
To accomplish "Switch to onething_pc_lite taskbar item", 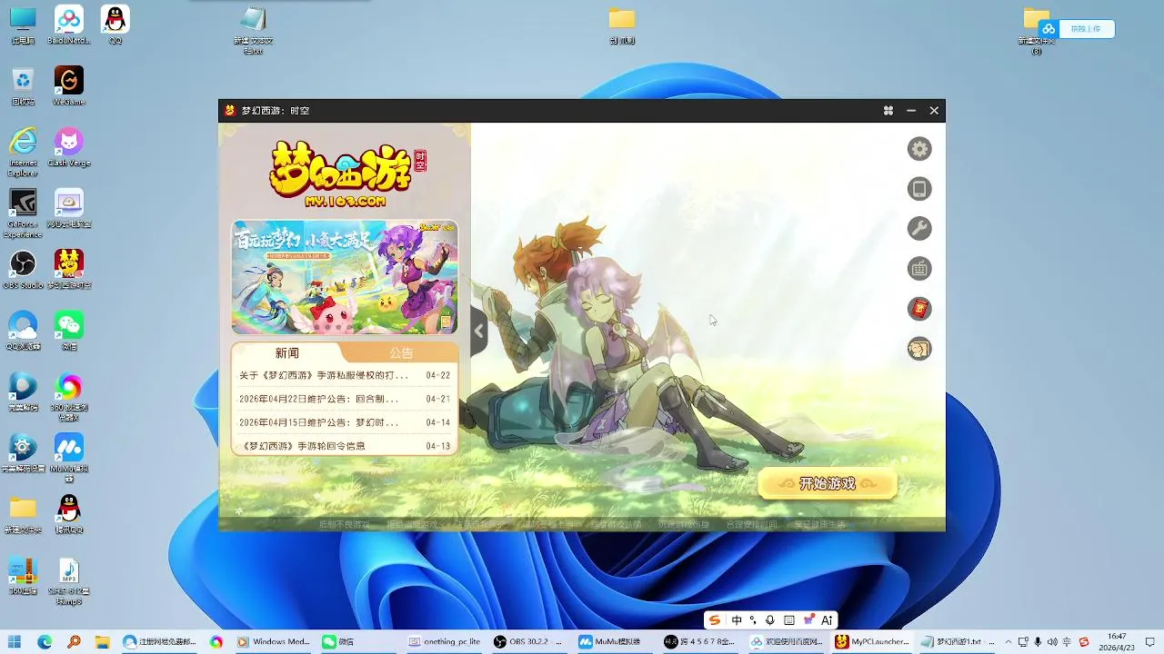I will pos(446,641).
